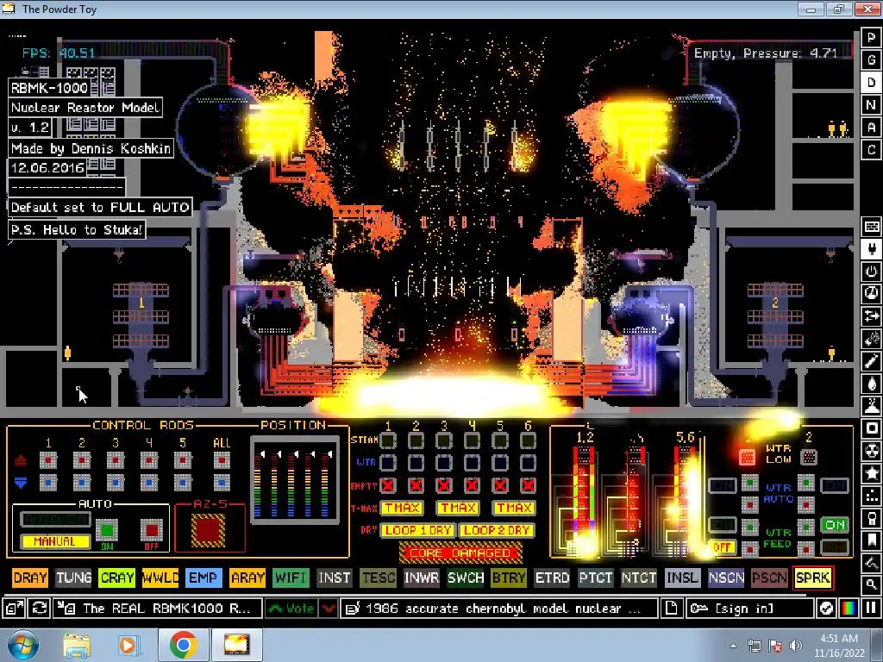This screenshot has height=662, width=883.
Task: Open the Sensors category gauge icon
Action: (871, 294)
